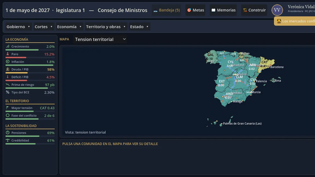The width and height of the screenshot is (315, 177).
Task: Click the Déficit / PIB down-arrow icon
Action: 8,77
